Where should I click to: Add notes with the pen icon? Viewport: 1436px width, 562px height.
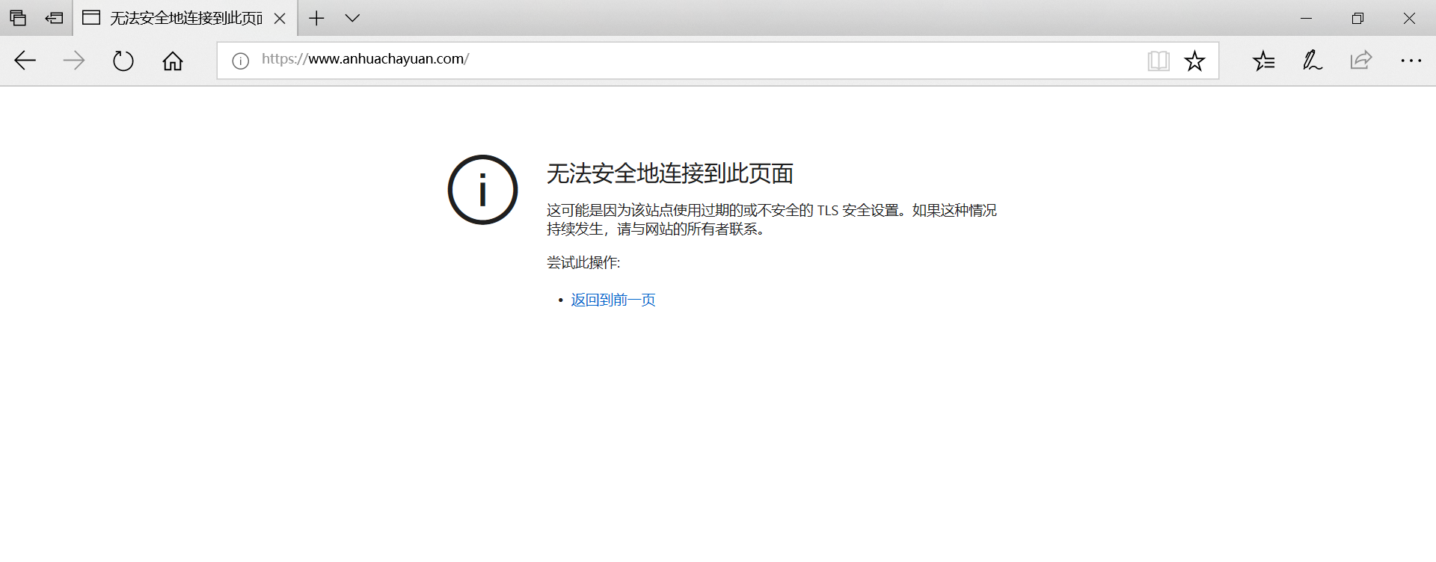coord(1313,61)
